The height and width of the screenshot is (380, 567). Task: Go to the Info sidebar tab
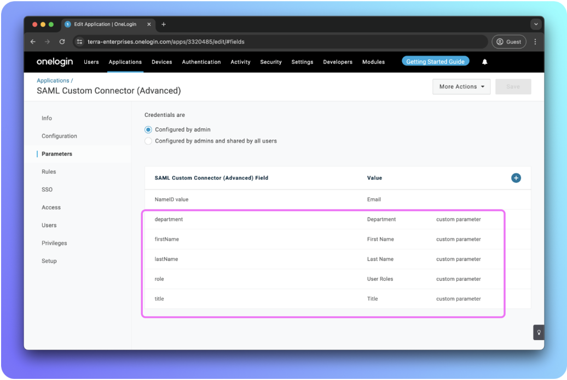[47, 118]
